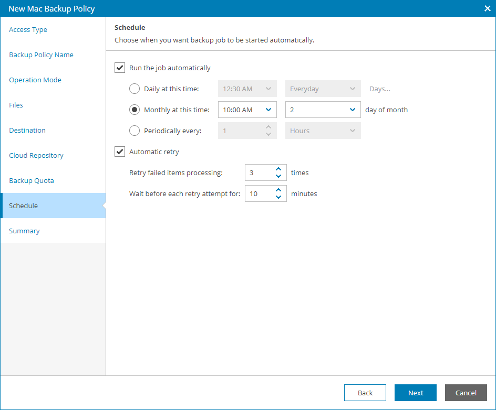Uncheck Run the job automatically
496x410 pixels.
click(x=120, y=68)
